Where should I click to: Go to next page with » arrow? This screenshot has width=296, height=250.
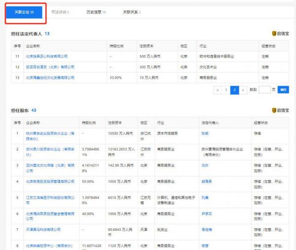coord(243,90)
